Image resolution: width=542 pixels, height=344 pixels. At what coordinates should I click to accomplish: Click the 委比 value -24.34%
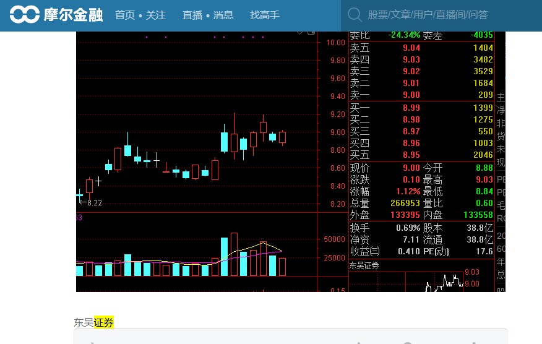pyautogui.click(x=405, y=35)
